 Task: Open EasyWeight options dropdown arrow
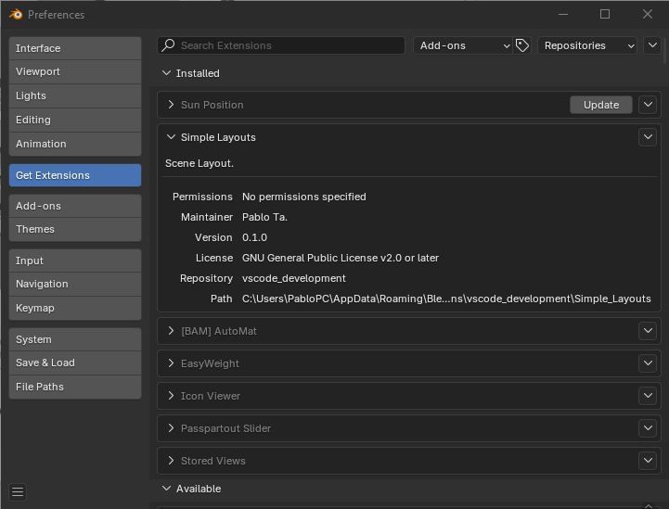click(x=648, y=363)
